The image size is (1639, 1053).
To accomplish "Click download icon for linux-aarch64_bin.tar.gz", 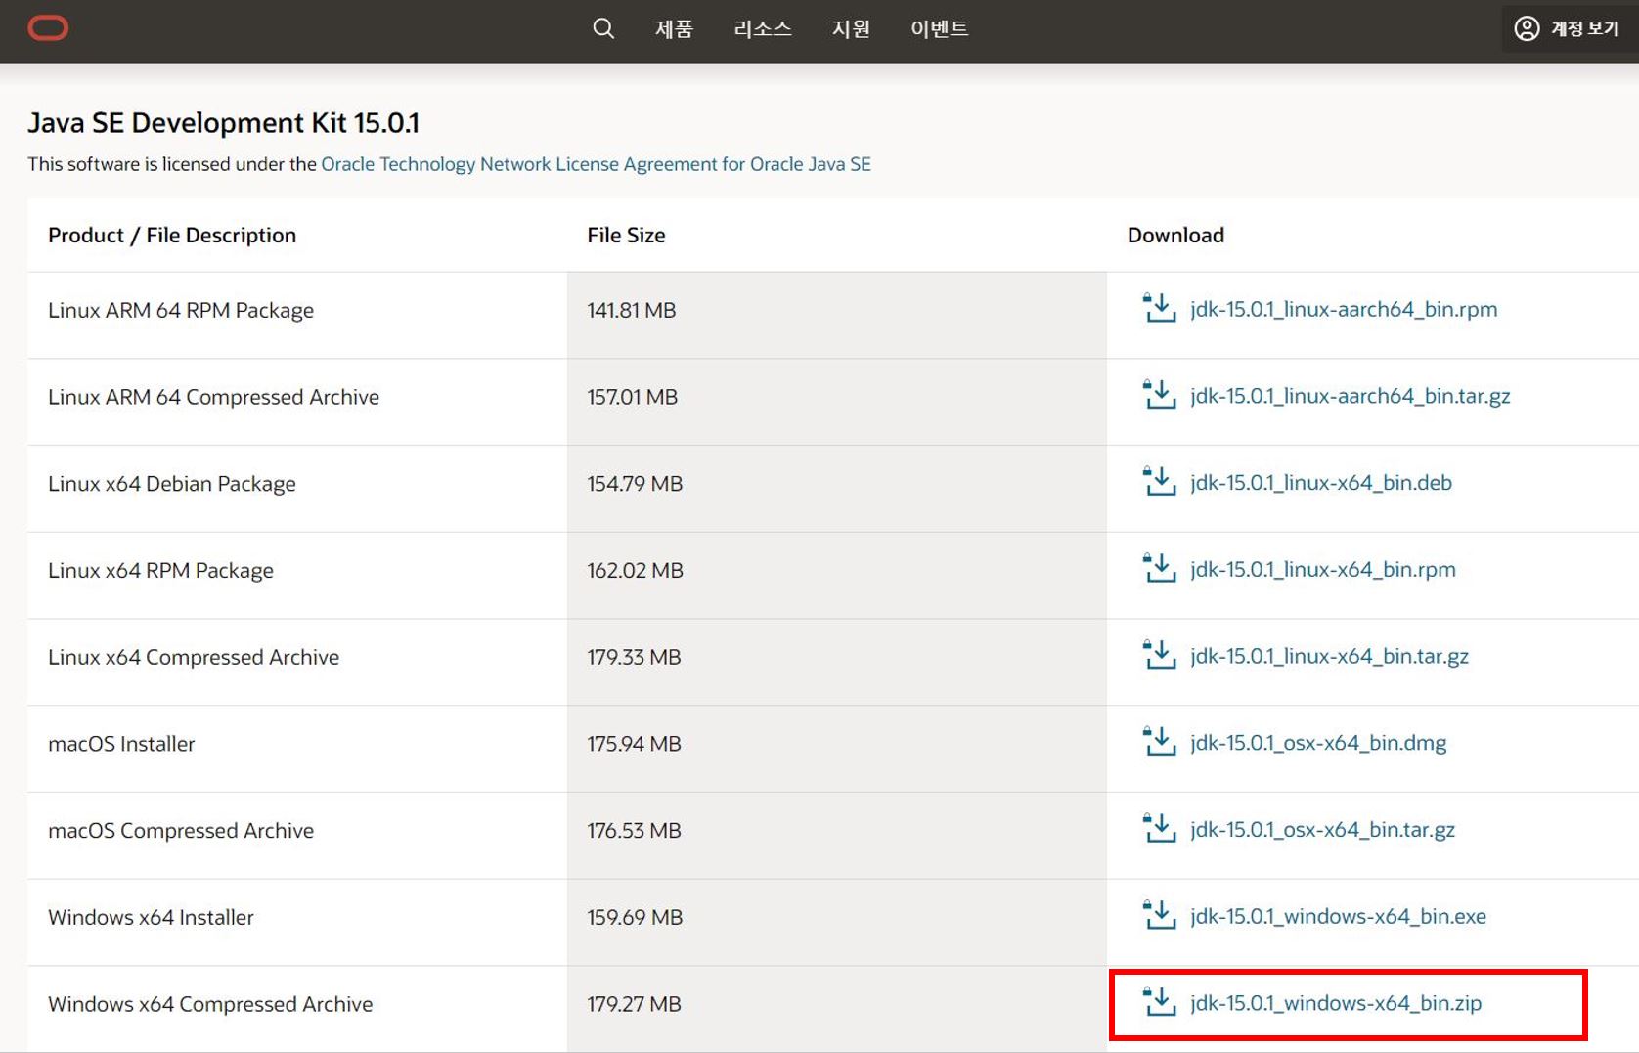I will (1159, 395).
